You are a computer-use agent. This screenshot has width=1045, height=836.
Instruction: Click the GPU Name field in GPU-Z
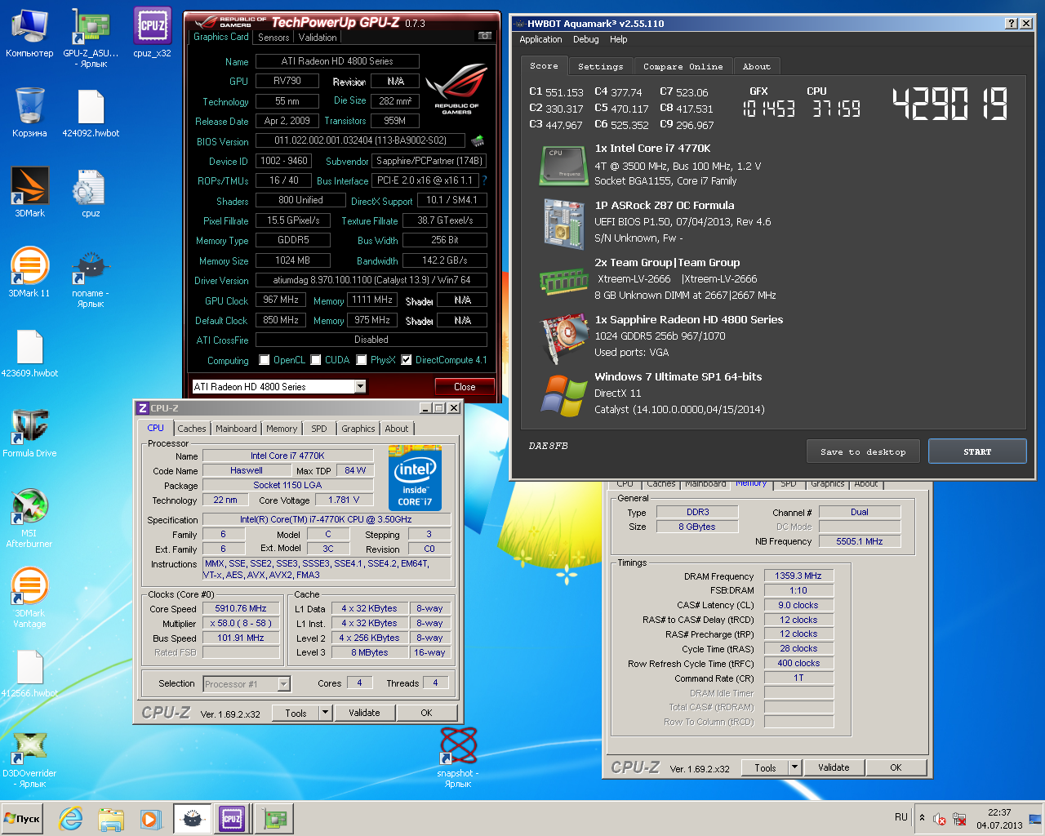point(337,61)
